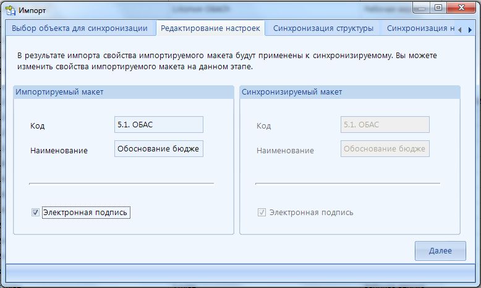Click the Синхронизируемый макет panel header
The width and height of the screenshot is (481, 288).
coord(349,92)
